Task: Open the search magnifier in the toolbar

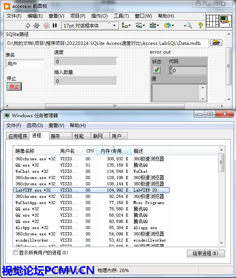Action: coord(188,25)
